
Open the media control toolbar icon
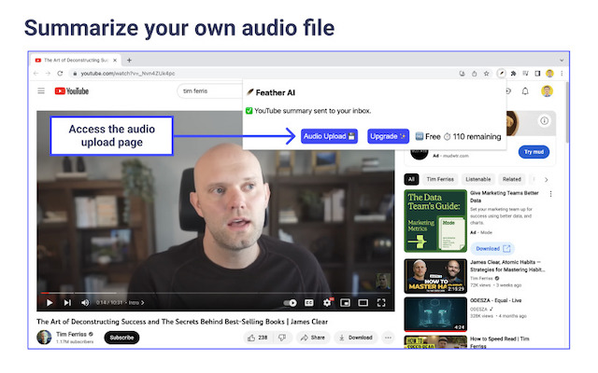(x=525, y=74)
